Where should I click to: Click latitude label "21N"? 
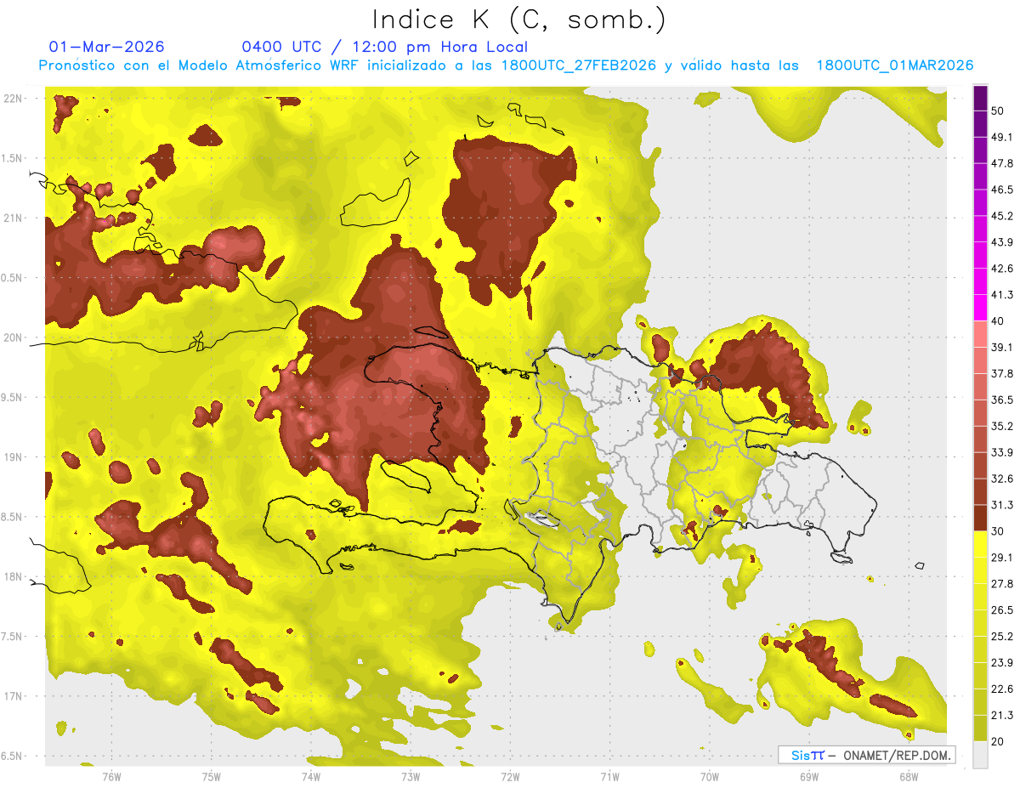(x=12, y=218)
